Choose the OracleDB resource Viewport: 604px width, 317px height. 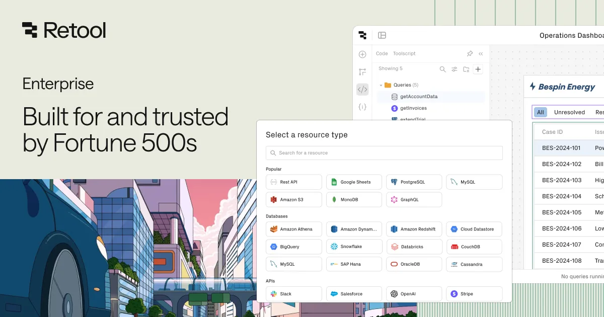tap(414, 264)
